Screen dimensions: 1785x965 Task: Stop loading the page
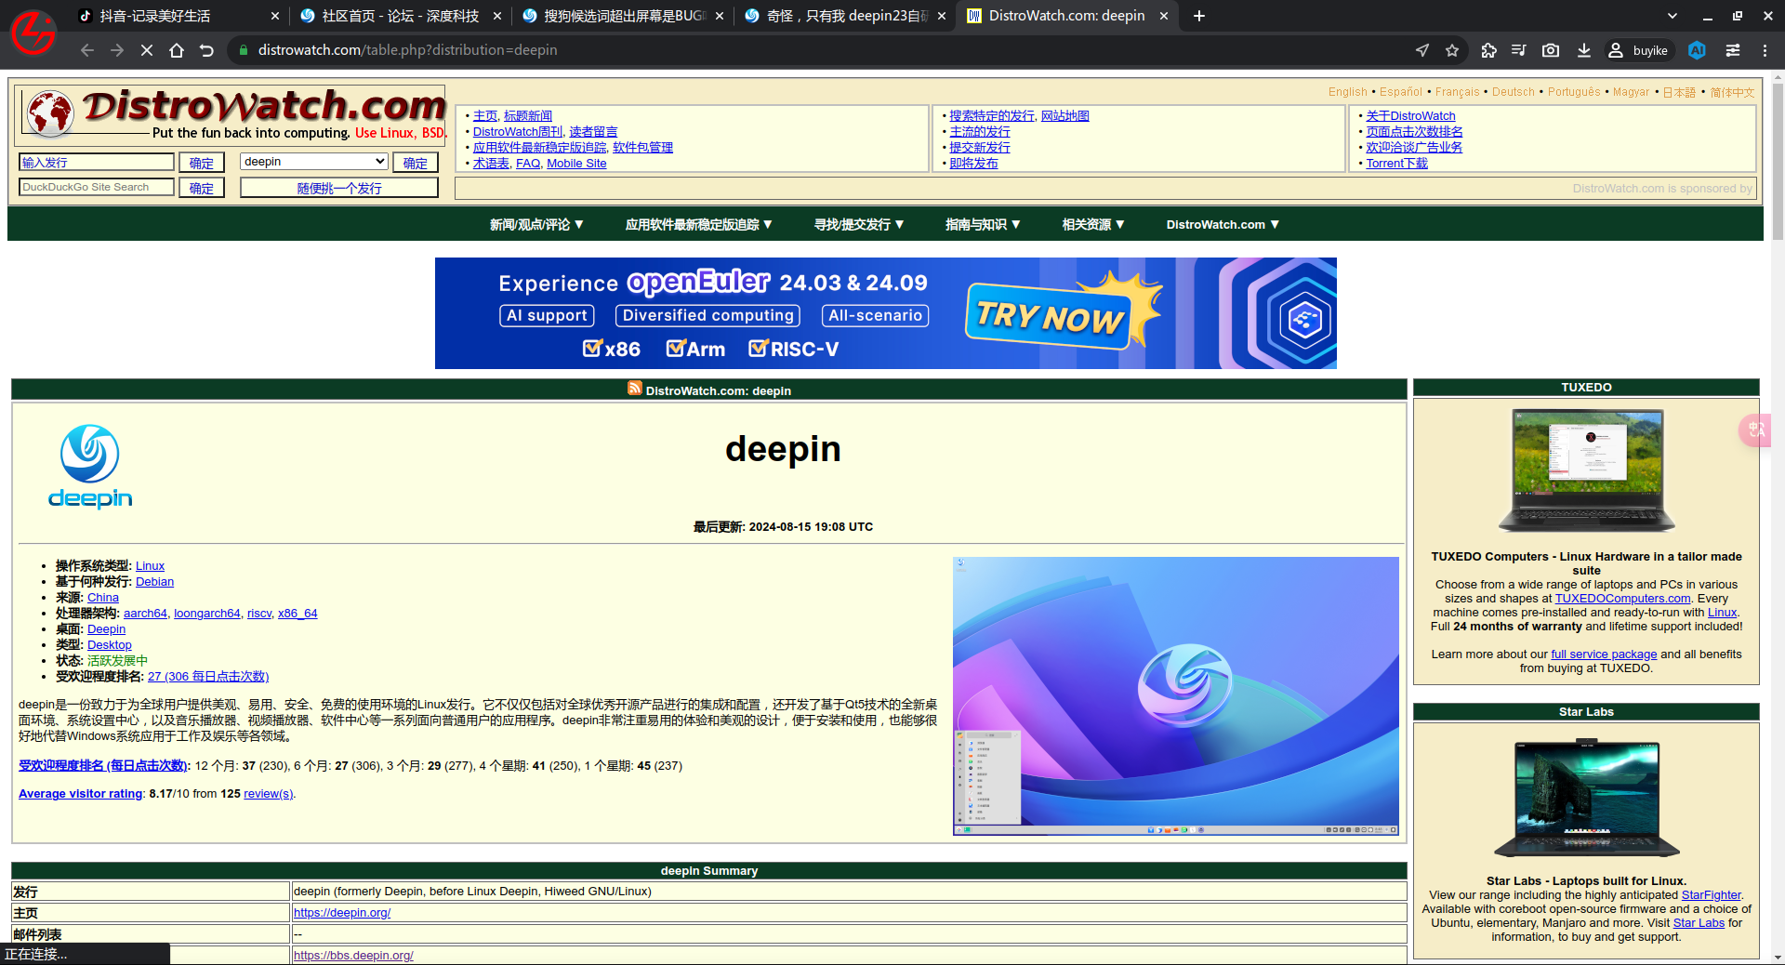coord(147,50)
